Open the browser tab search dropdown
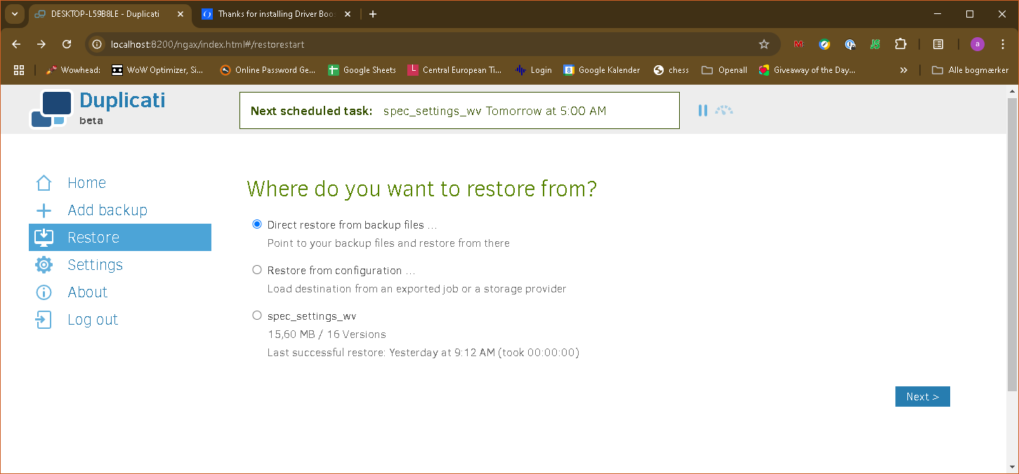 (14, 14)
